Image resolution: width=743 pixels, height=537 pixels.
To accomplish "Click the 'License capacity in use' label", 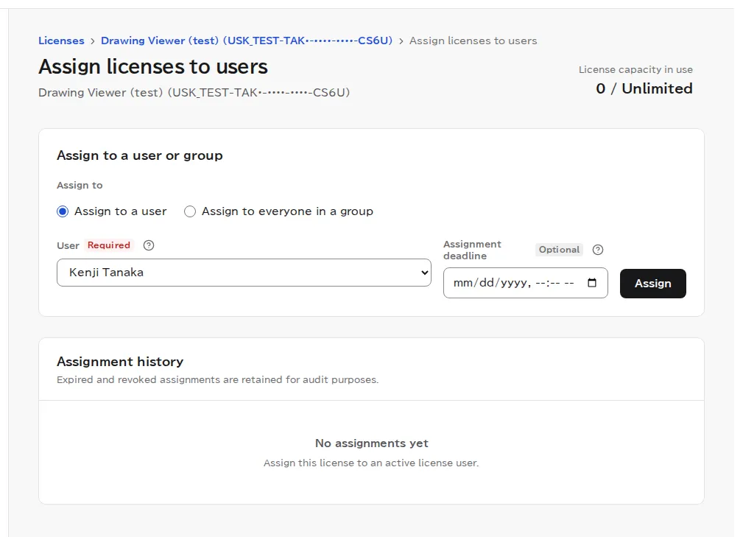I will 635,70.
